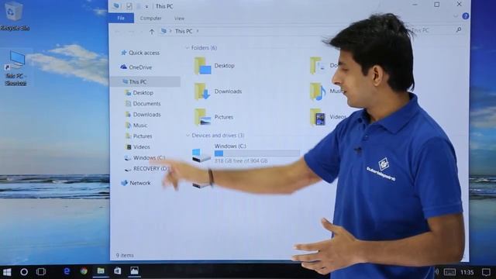Open Pictures in the navigation tree
This screenshot has height=279, width=496.
139,136
